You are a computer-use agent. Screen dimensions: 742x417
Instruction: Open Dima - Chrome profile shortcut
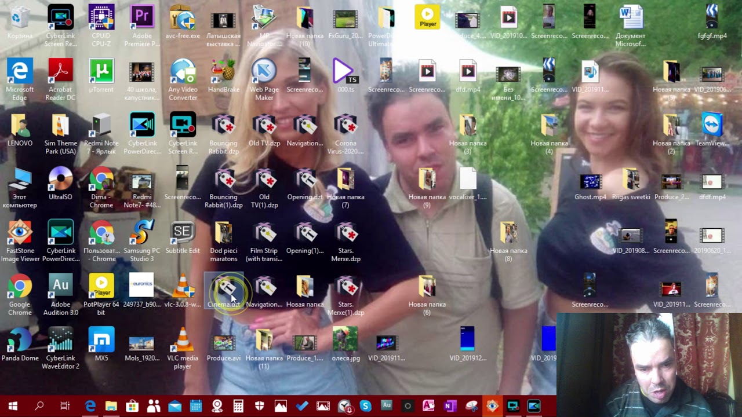click(101, 186)
